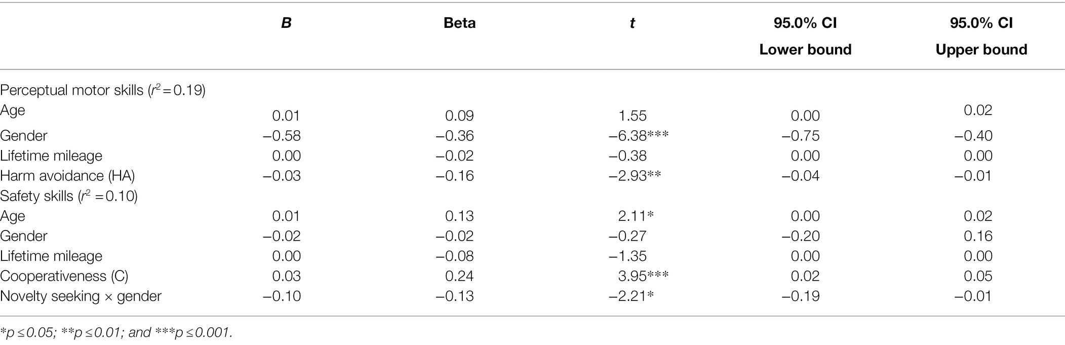
Task: Click the Novelty seeking × gender row label
Action: [81, 296]
